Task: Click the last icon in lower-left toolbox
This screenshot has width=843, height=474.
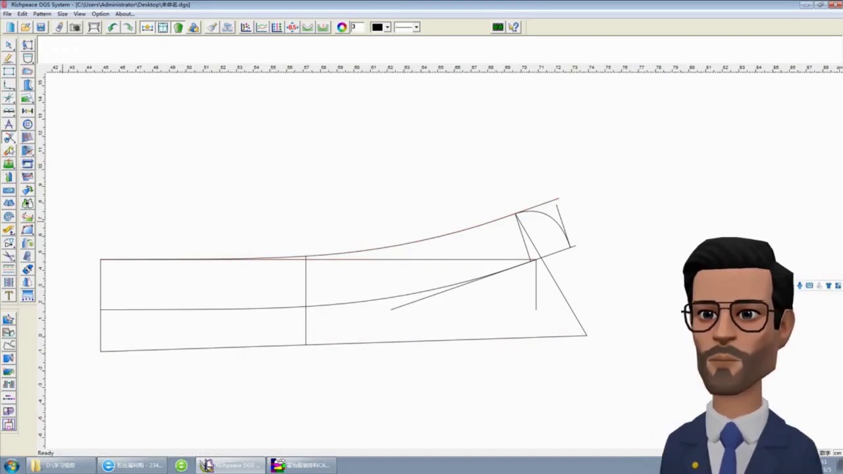Action: 9,424
